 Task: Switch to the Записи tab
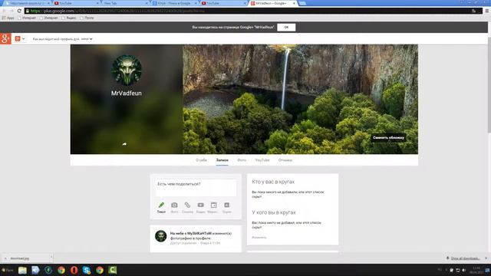[x=222, y=160]
